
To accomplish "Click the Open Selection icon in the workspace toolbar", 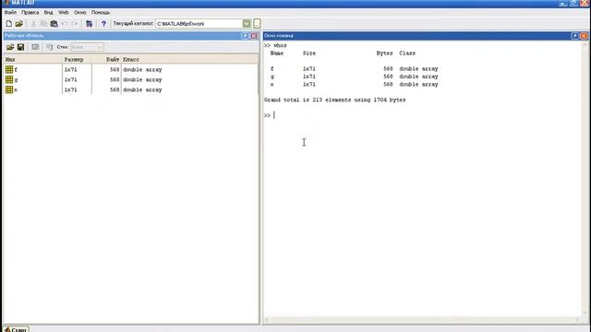I will pos(35,47).
